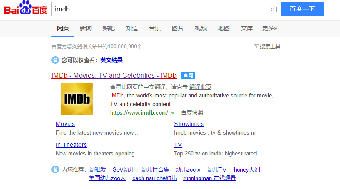Expand the green arrow after imdb.com URL
Screen dimensions: 340x189
(173, 113)
